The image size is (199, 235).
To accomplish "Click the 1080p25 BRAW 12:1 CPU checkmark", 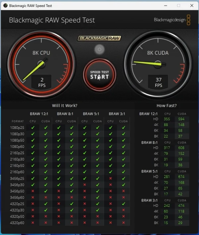I will pyautogui.click(x=33, y=128).
